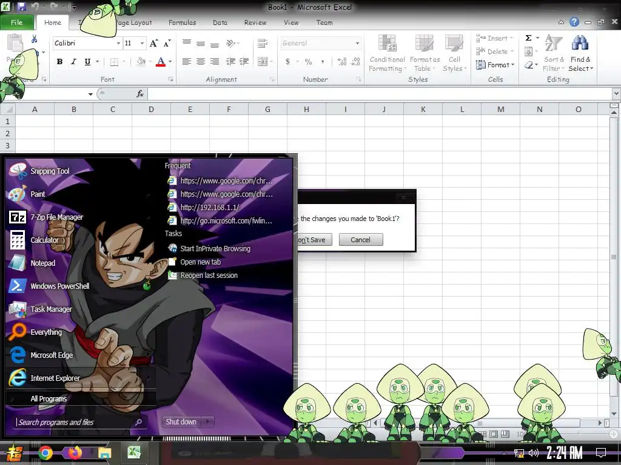Click inside the formula bar

tap(380, 94)
